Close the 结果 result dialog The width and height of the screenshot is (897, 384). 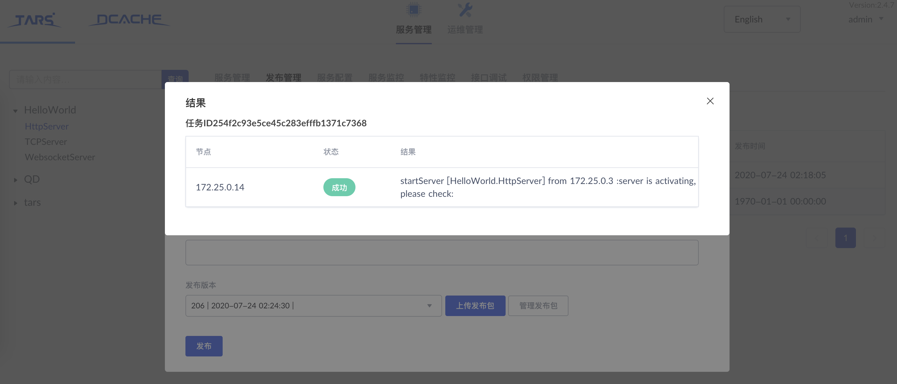pos(710,101)
